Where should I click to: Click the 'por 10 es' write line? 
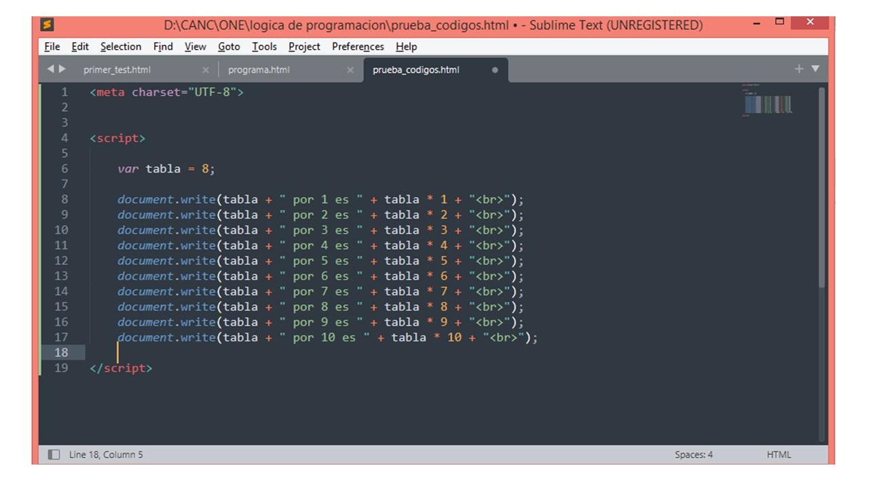(x=327, y=338)
